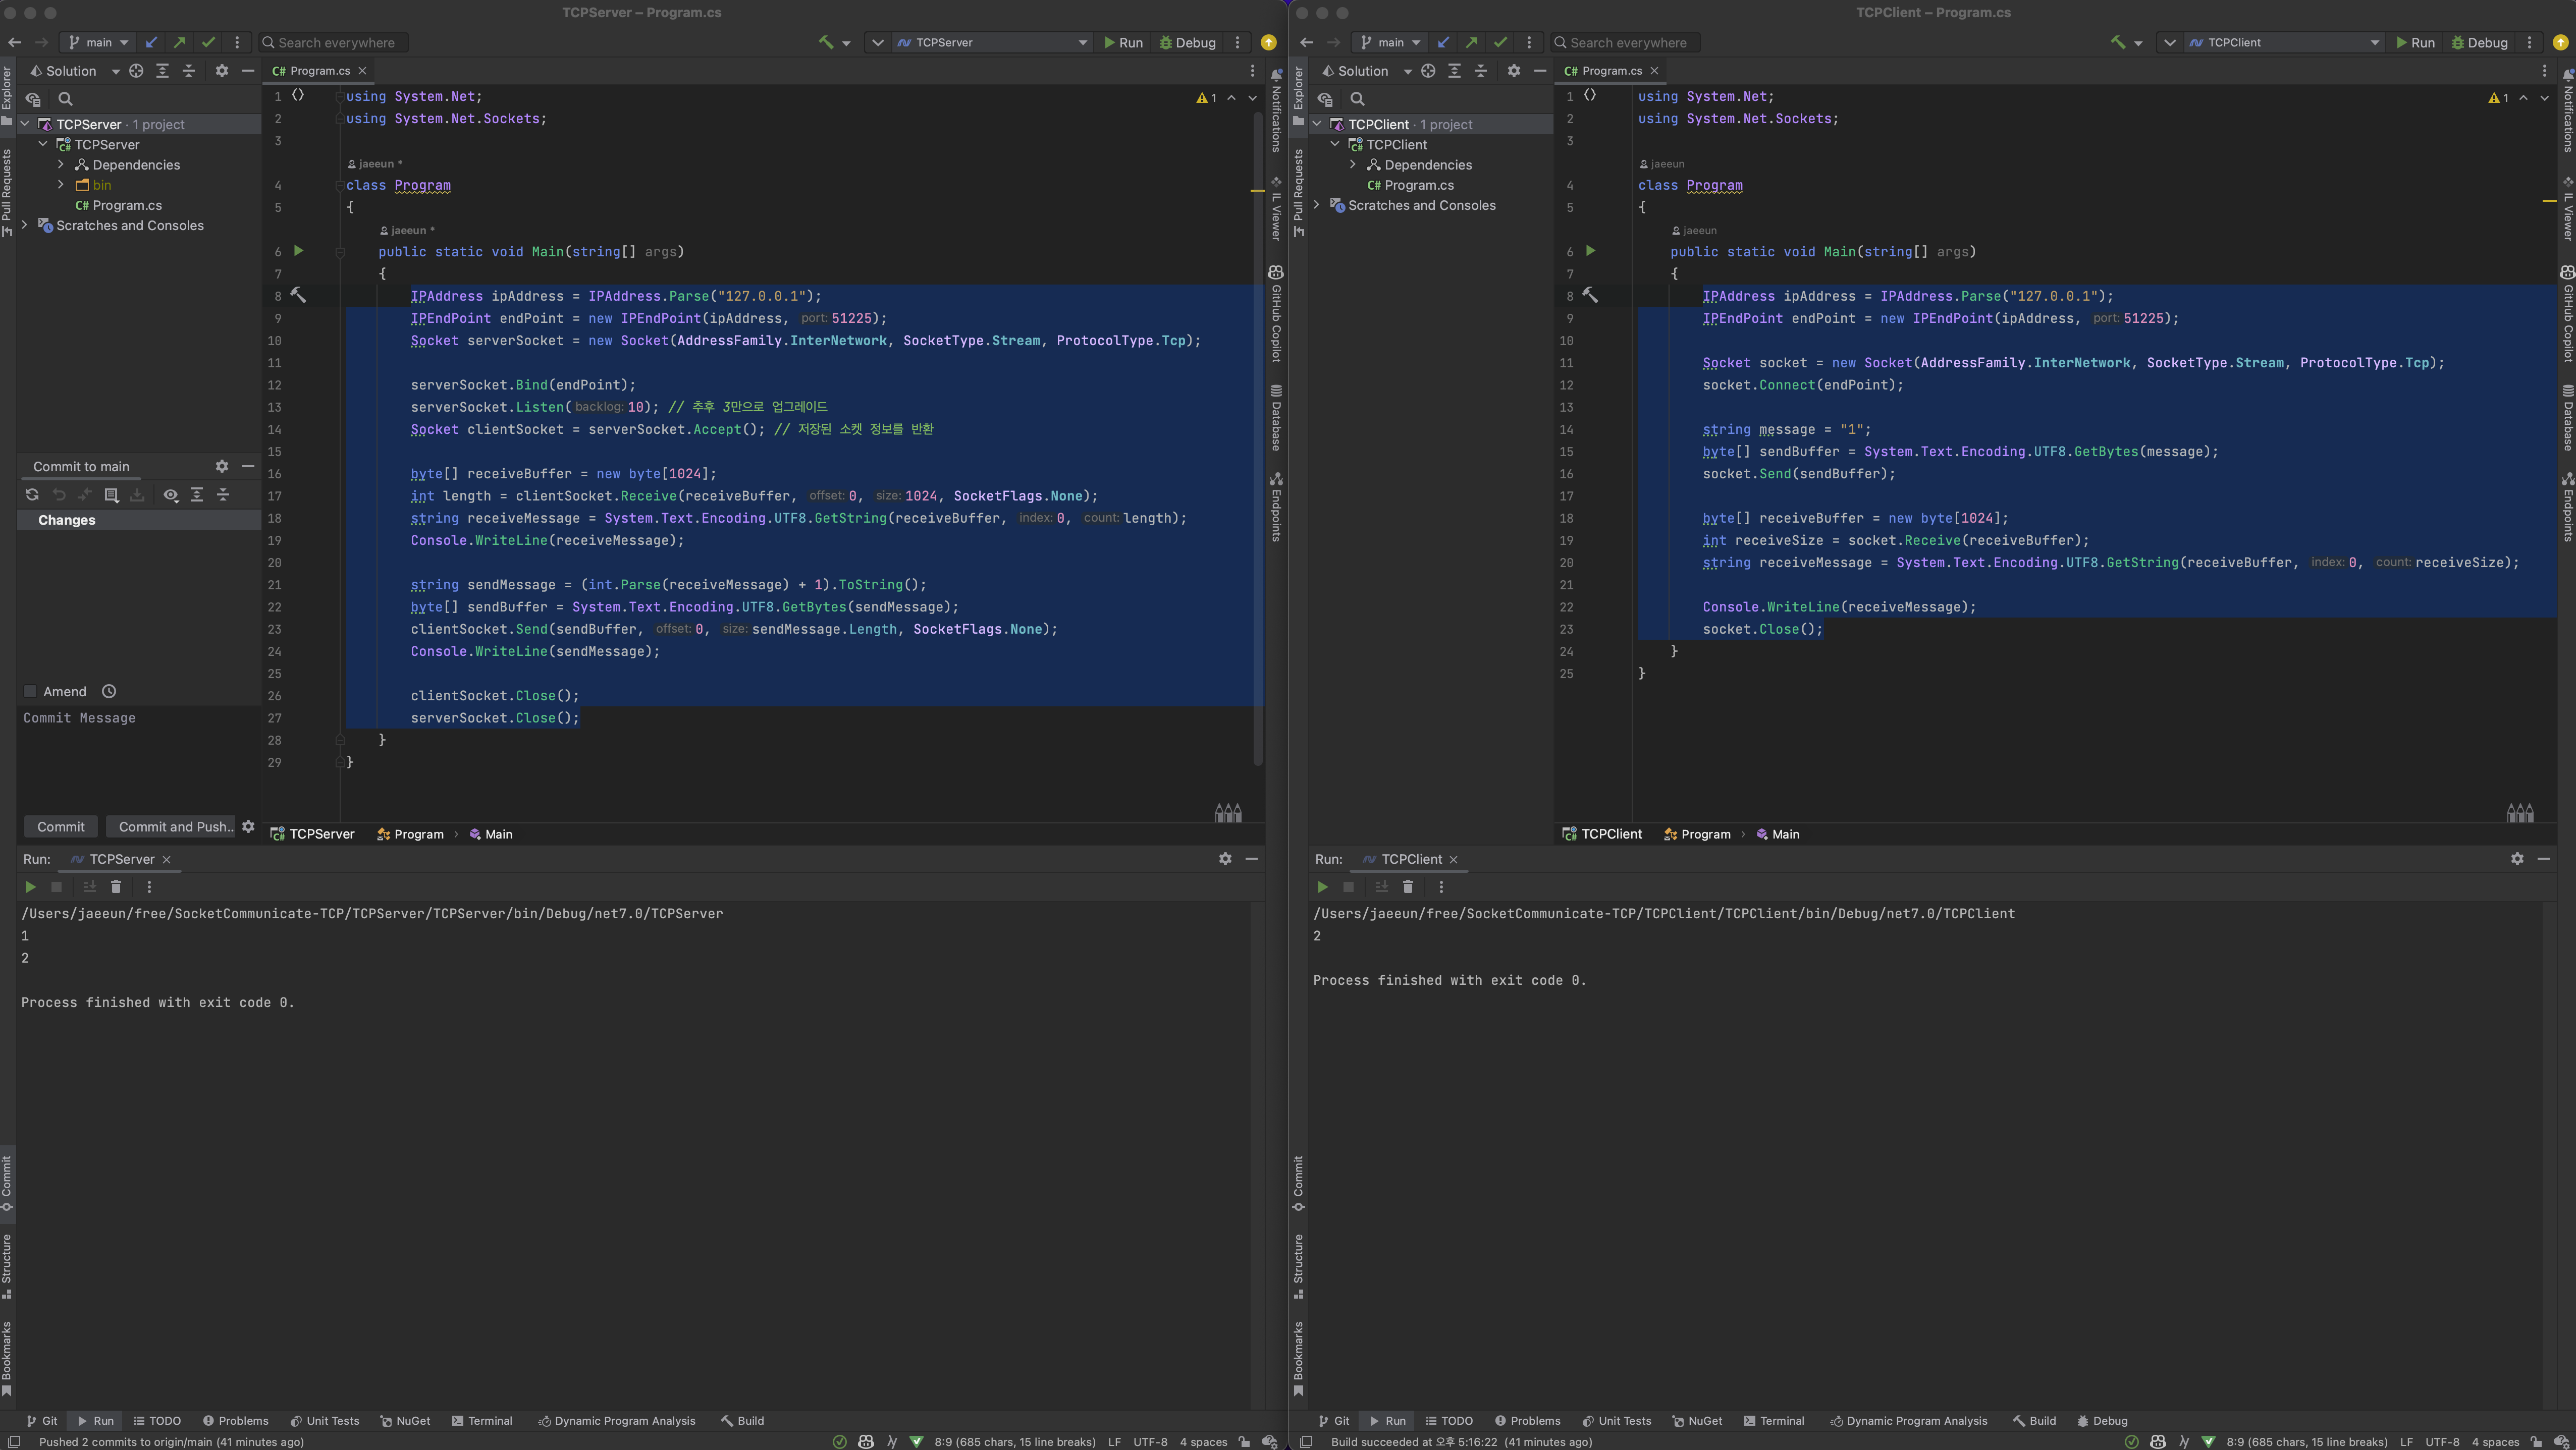Click Rerun green play in TCPClient Run panel
Viewport: 2576px width, 1450px height.
1322,886
